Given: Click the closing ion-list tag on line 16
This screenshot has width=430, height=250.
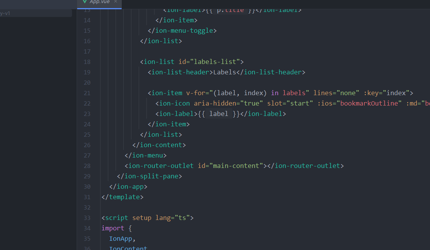Looking at the screenshot, I should [x=161, y=41].
